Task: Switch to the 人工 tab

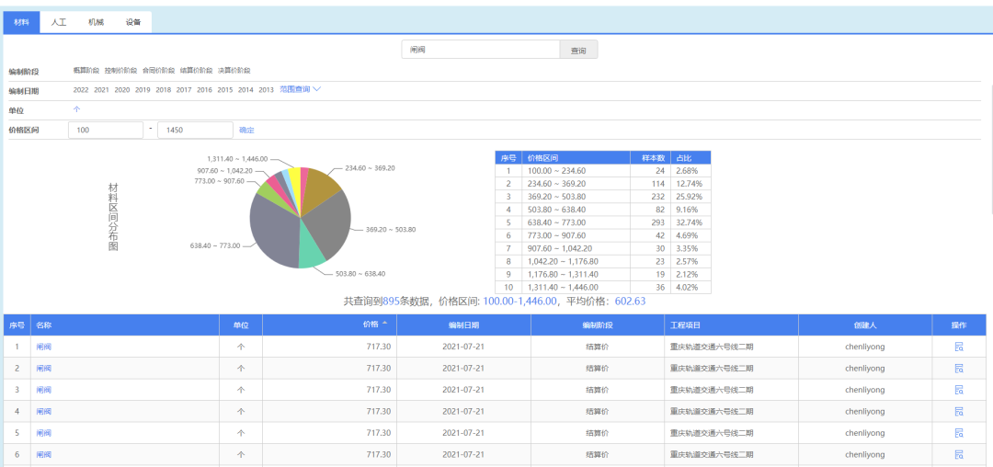Action: point(58,22)
